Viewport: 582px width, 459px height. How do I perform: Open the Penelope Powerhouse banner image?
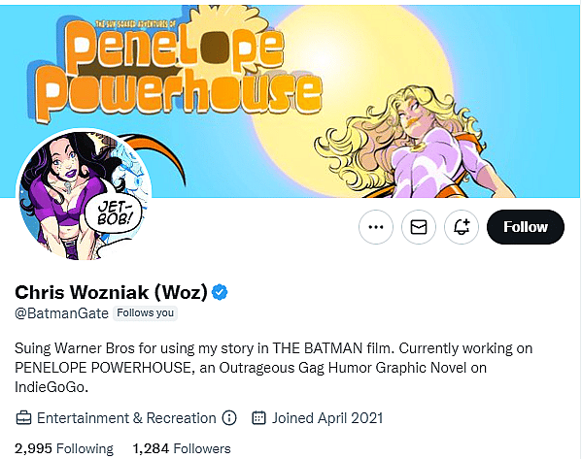pyautogui.click(x=291, y=102)
